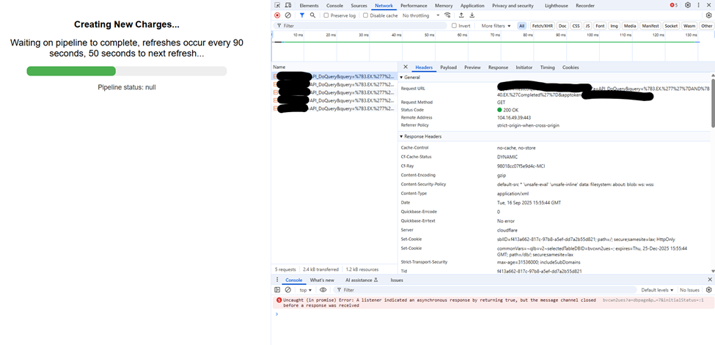
Task: Tick the Invert filter checkbox
Action: pyautogui.click(x=455, y=26)
